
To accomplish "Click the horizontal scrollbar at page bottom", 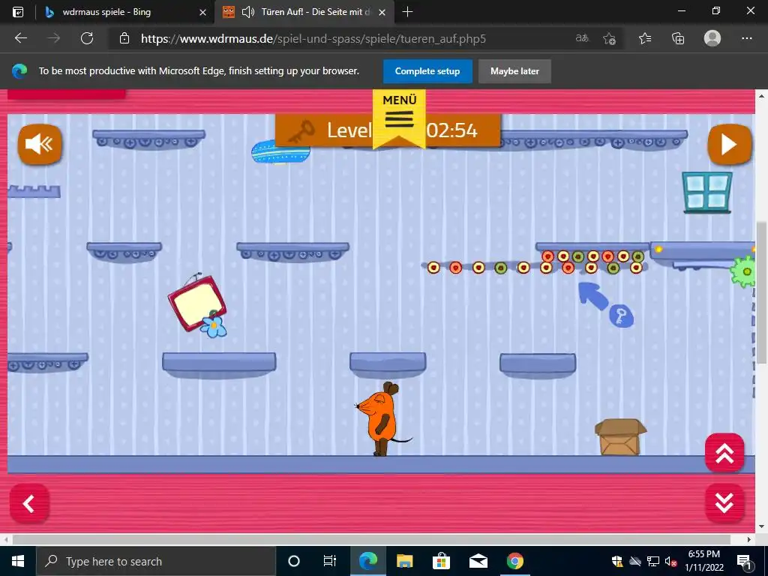I will [x=371, y=539].
